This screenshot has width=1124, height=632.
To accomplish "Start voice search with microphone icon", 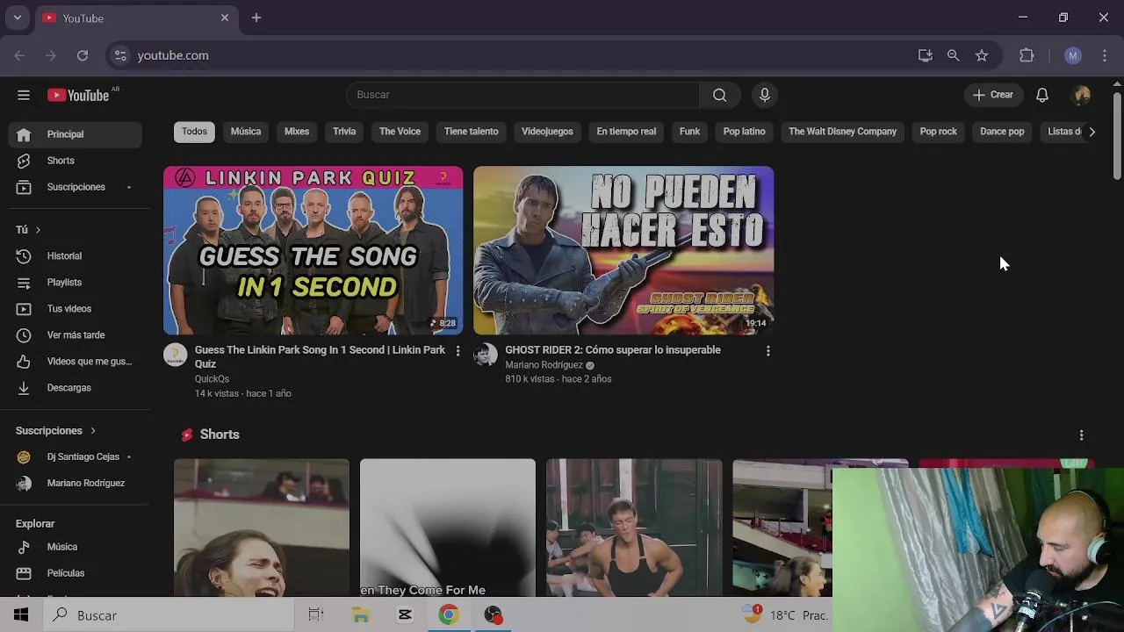I will (x=765, y=95).
